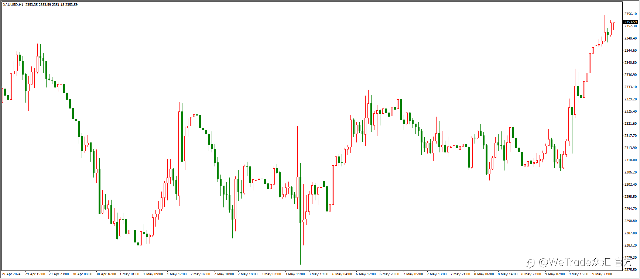Image resolution: width=640 pixels, height=279 pixels.
Task: Click time axis label 7 May 13:00
Action: 437,274
